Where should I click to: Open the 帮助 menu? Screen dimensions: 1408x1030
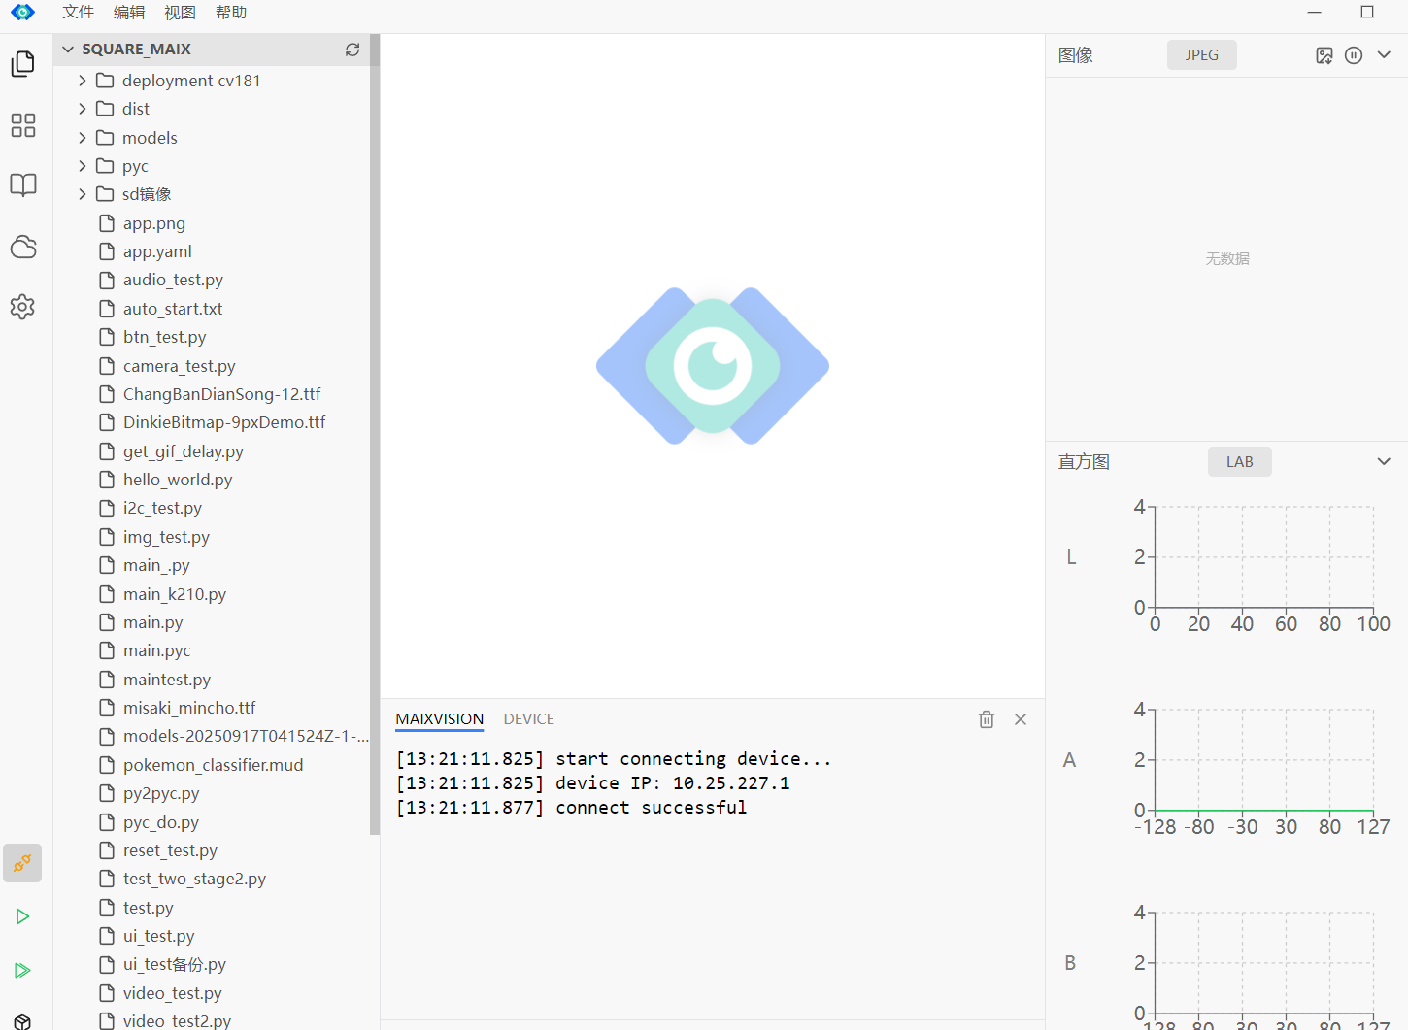231,13
